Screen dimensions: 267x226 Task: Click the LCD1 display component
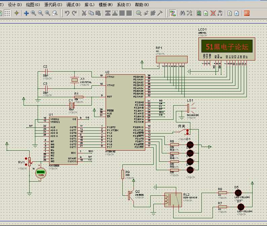227,46
